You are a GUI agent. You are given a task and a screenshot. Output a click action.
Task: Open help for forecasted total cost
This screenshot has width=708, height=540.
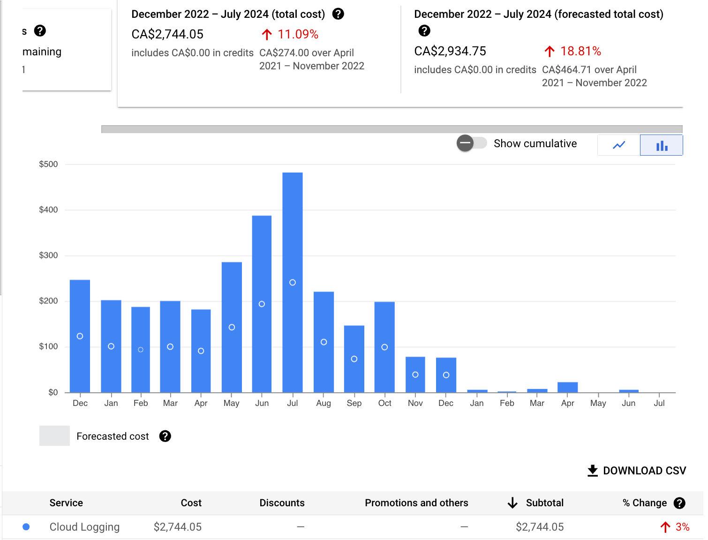click(424, 31)
